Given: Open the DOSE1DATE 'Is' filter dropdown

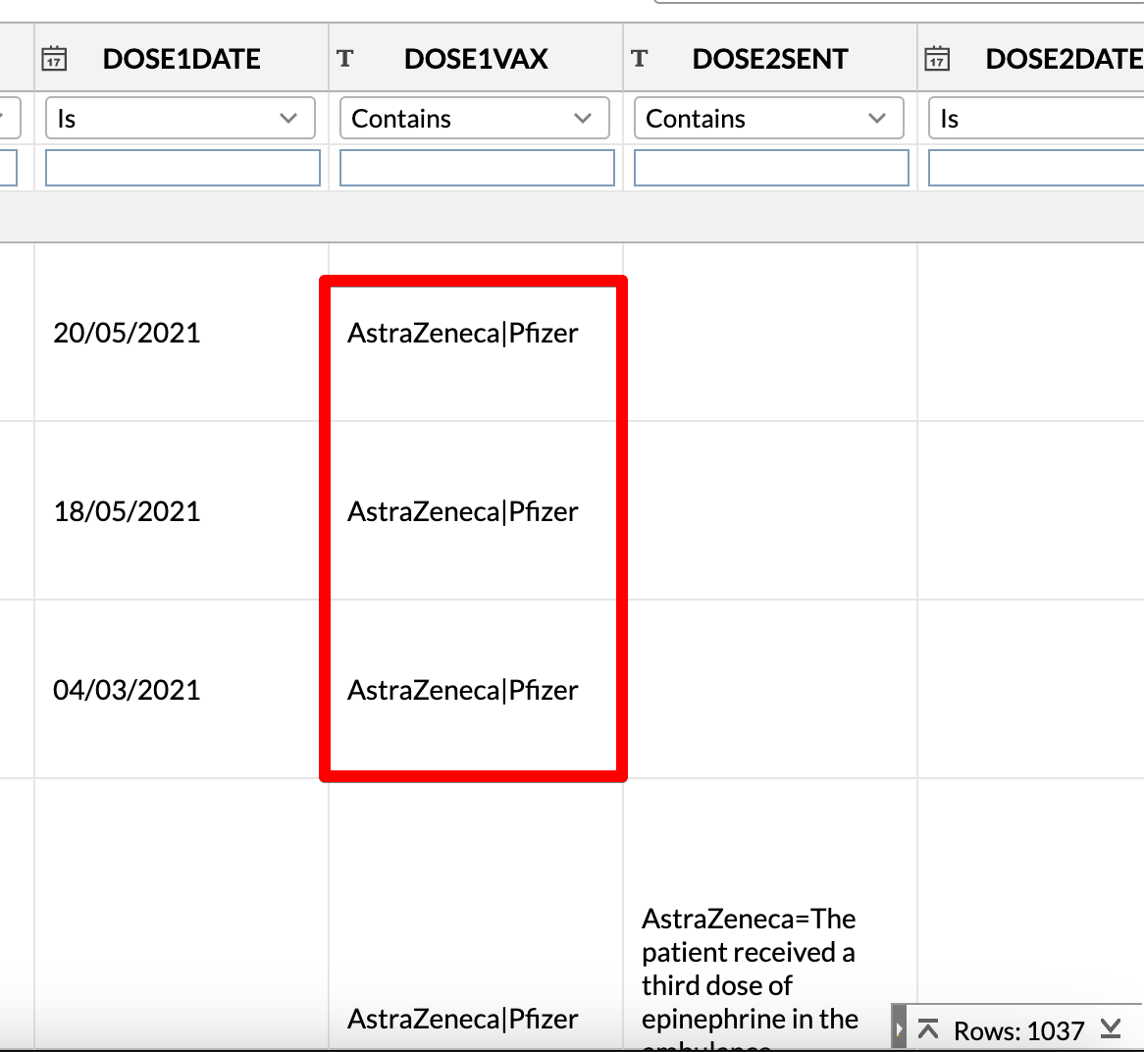Looking at the screenshot, I should (x=181, y=118).
